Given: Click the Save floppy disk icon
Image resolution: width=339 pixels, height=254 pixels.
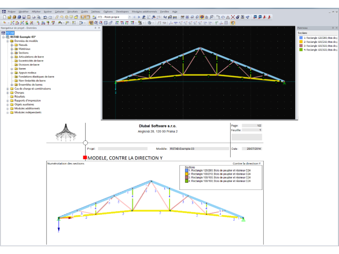Looking at the screenshot, I should (x=24, y=17).
